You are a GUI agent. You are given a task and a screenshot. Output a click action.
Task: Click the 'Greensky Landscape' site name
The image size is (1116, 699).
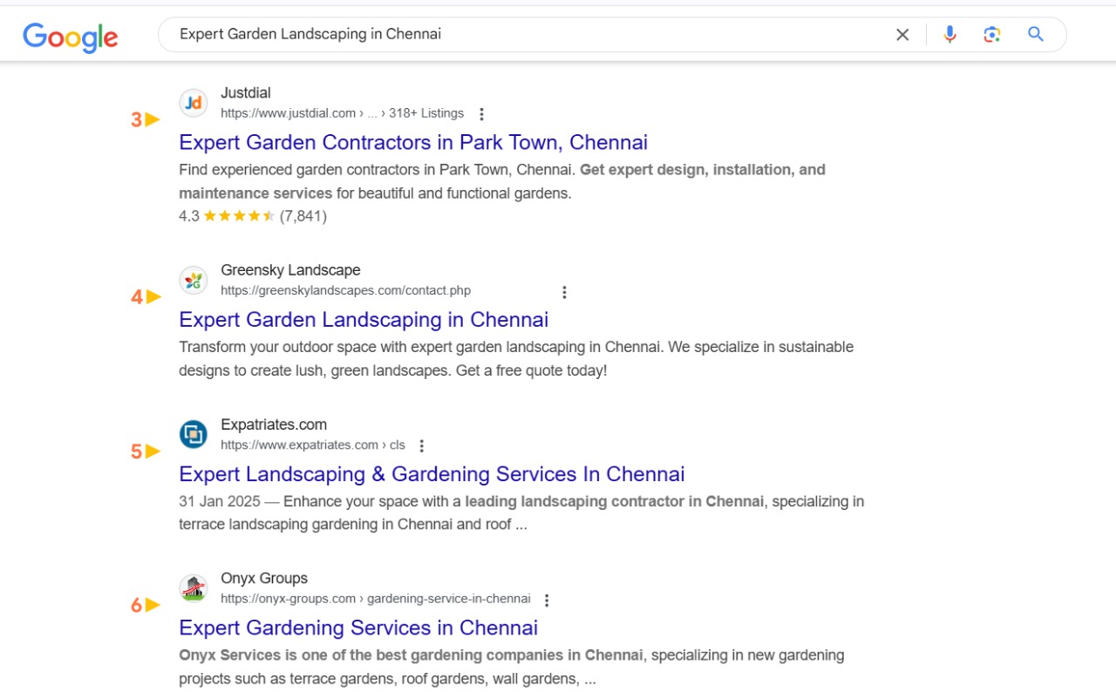290,270
